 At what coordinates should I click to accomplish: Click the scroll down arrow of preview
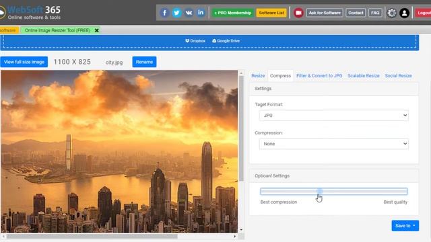click(x=241, y=230)
